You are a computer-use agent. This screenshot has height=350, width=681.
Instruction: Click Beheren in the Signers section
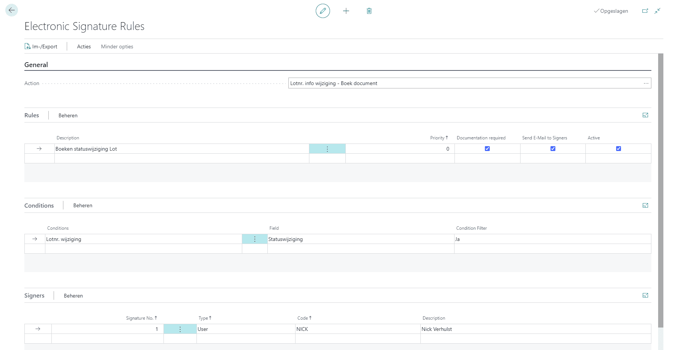[73, 296]
